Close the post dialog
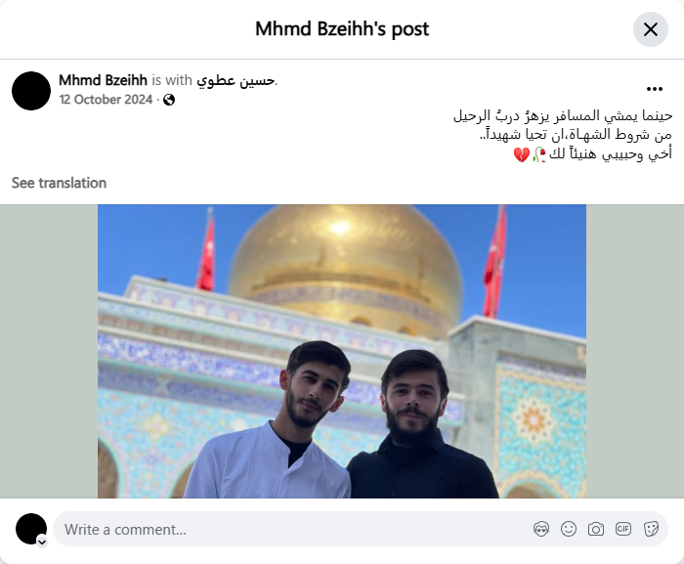The height and width of the screenshot is (564, 684). click(651, 29)
